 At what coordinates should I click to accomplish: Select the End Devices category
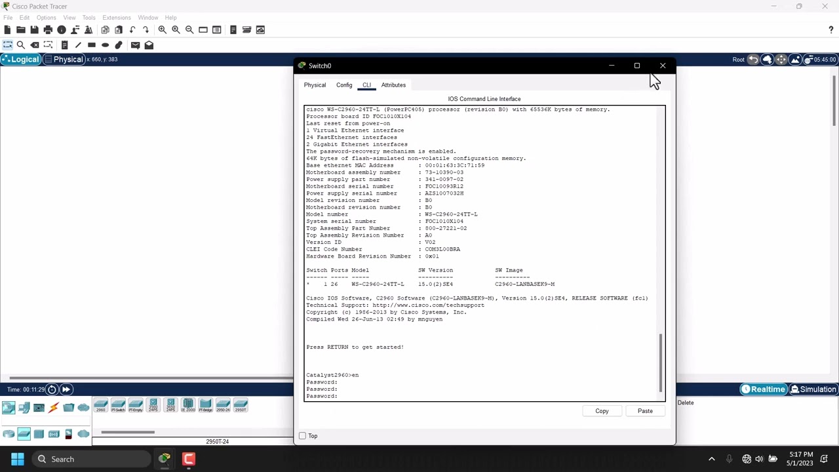pyautogui.click(x=24, y=408)
